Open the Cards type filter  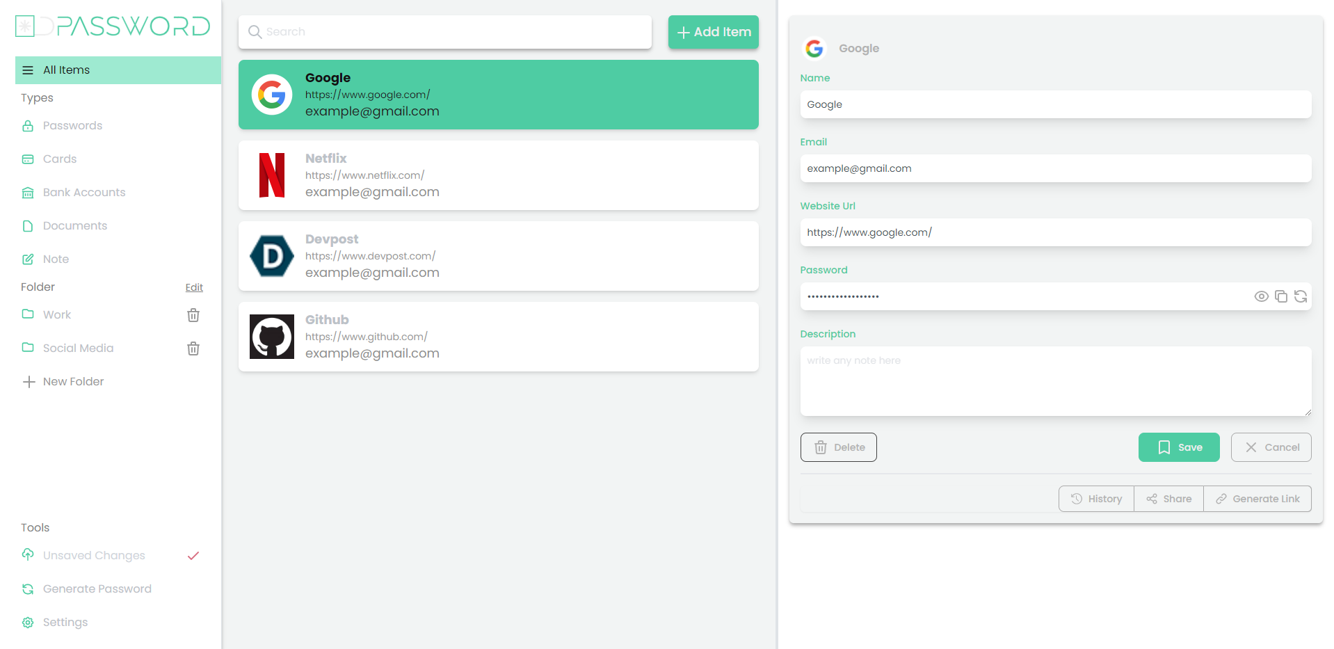point(60,159)
